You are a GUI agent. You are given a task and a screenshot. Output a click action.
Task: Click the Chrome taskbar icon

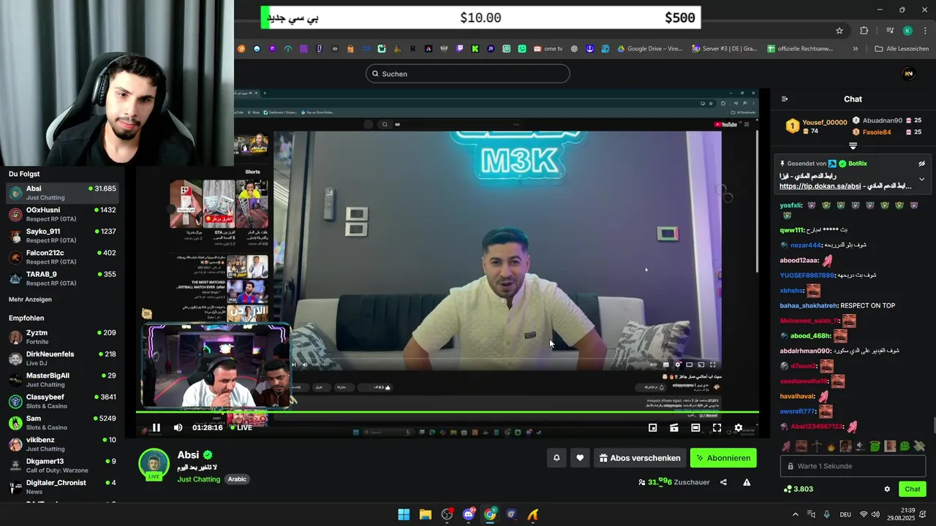point(490,514)
